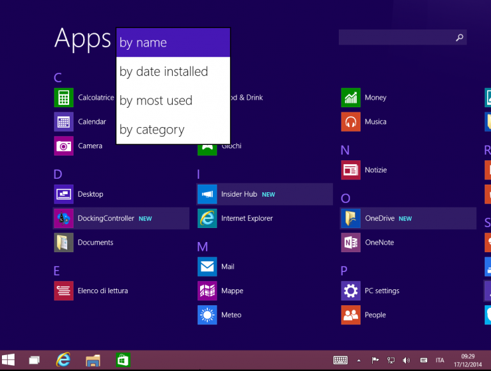Screen dimensions: 491x371
Task: Open the Desktop tile icon
Action: coord(63,194)
